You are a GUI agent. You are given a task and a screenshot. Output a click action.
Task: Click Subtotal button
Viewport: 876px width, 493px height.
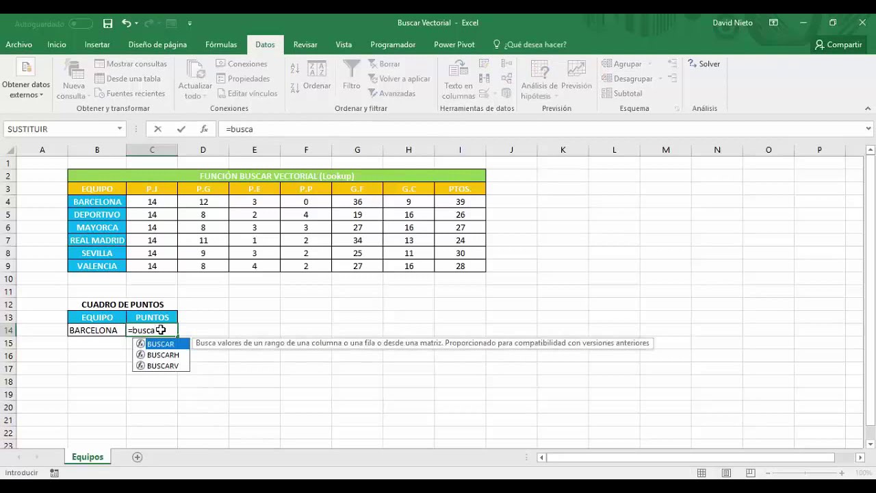[622, 93]
